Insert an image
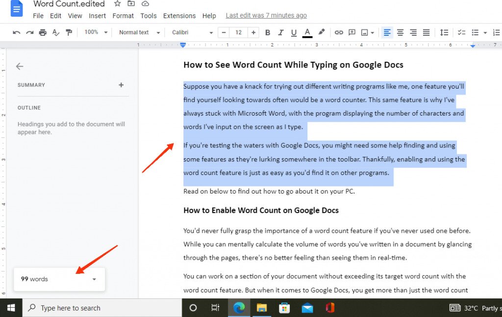Screen dimensions: 502x317 coord(364,32)
